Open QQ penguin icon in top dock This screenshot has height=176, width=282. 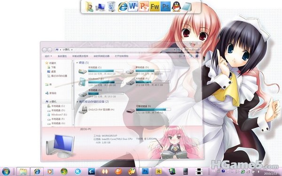[x=176, y=7]
